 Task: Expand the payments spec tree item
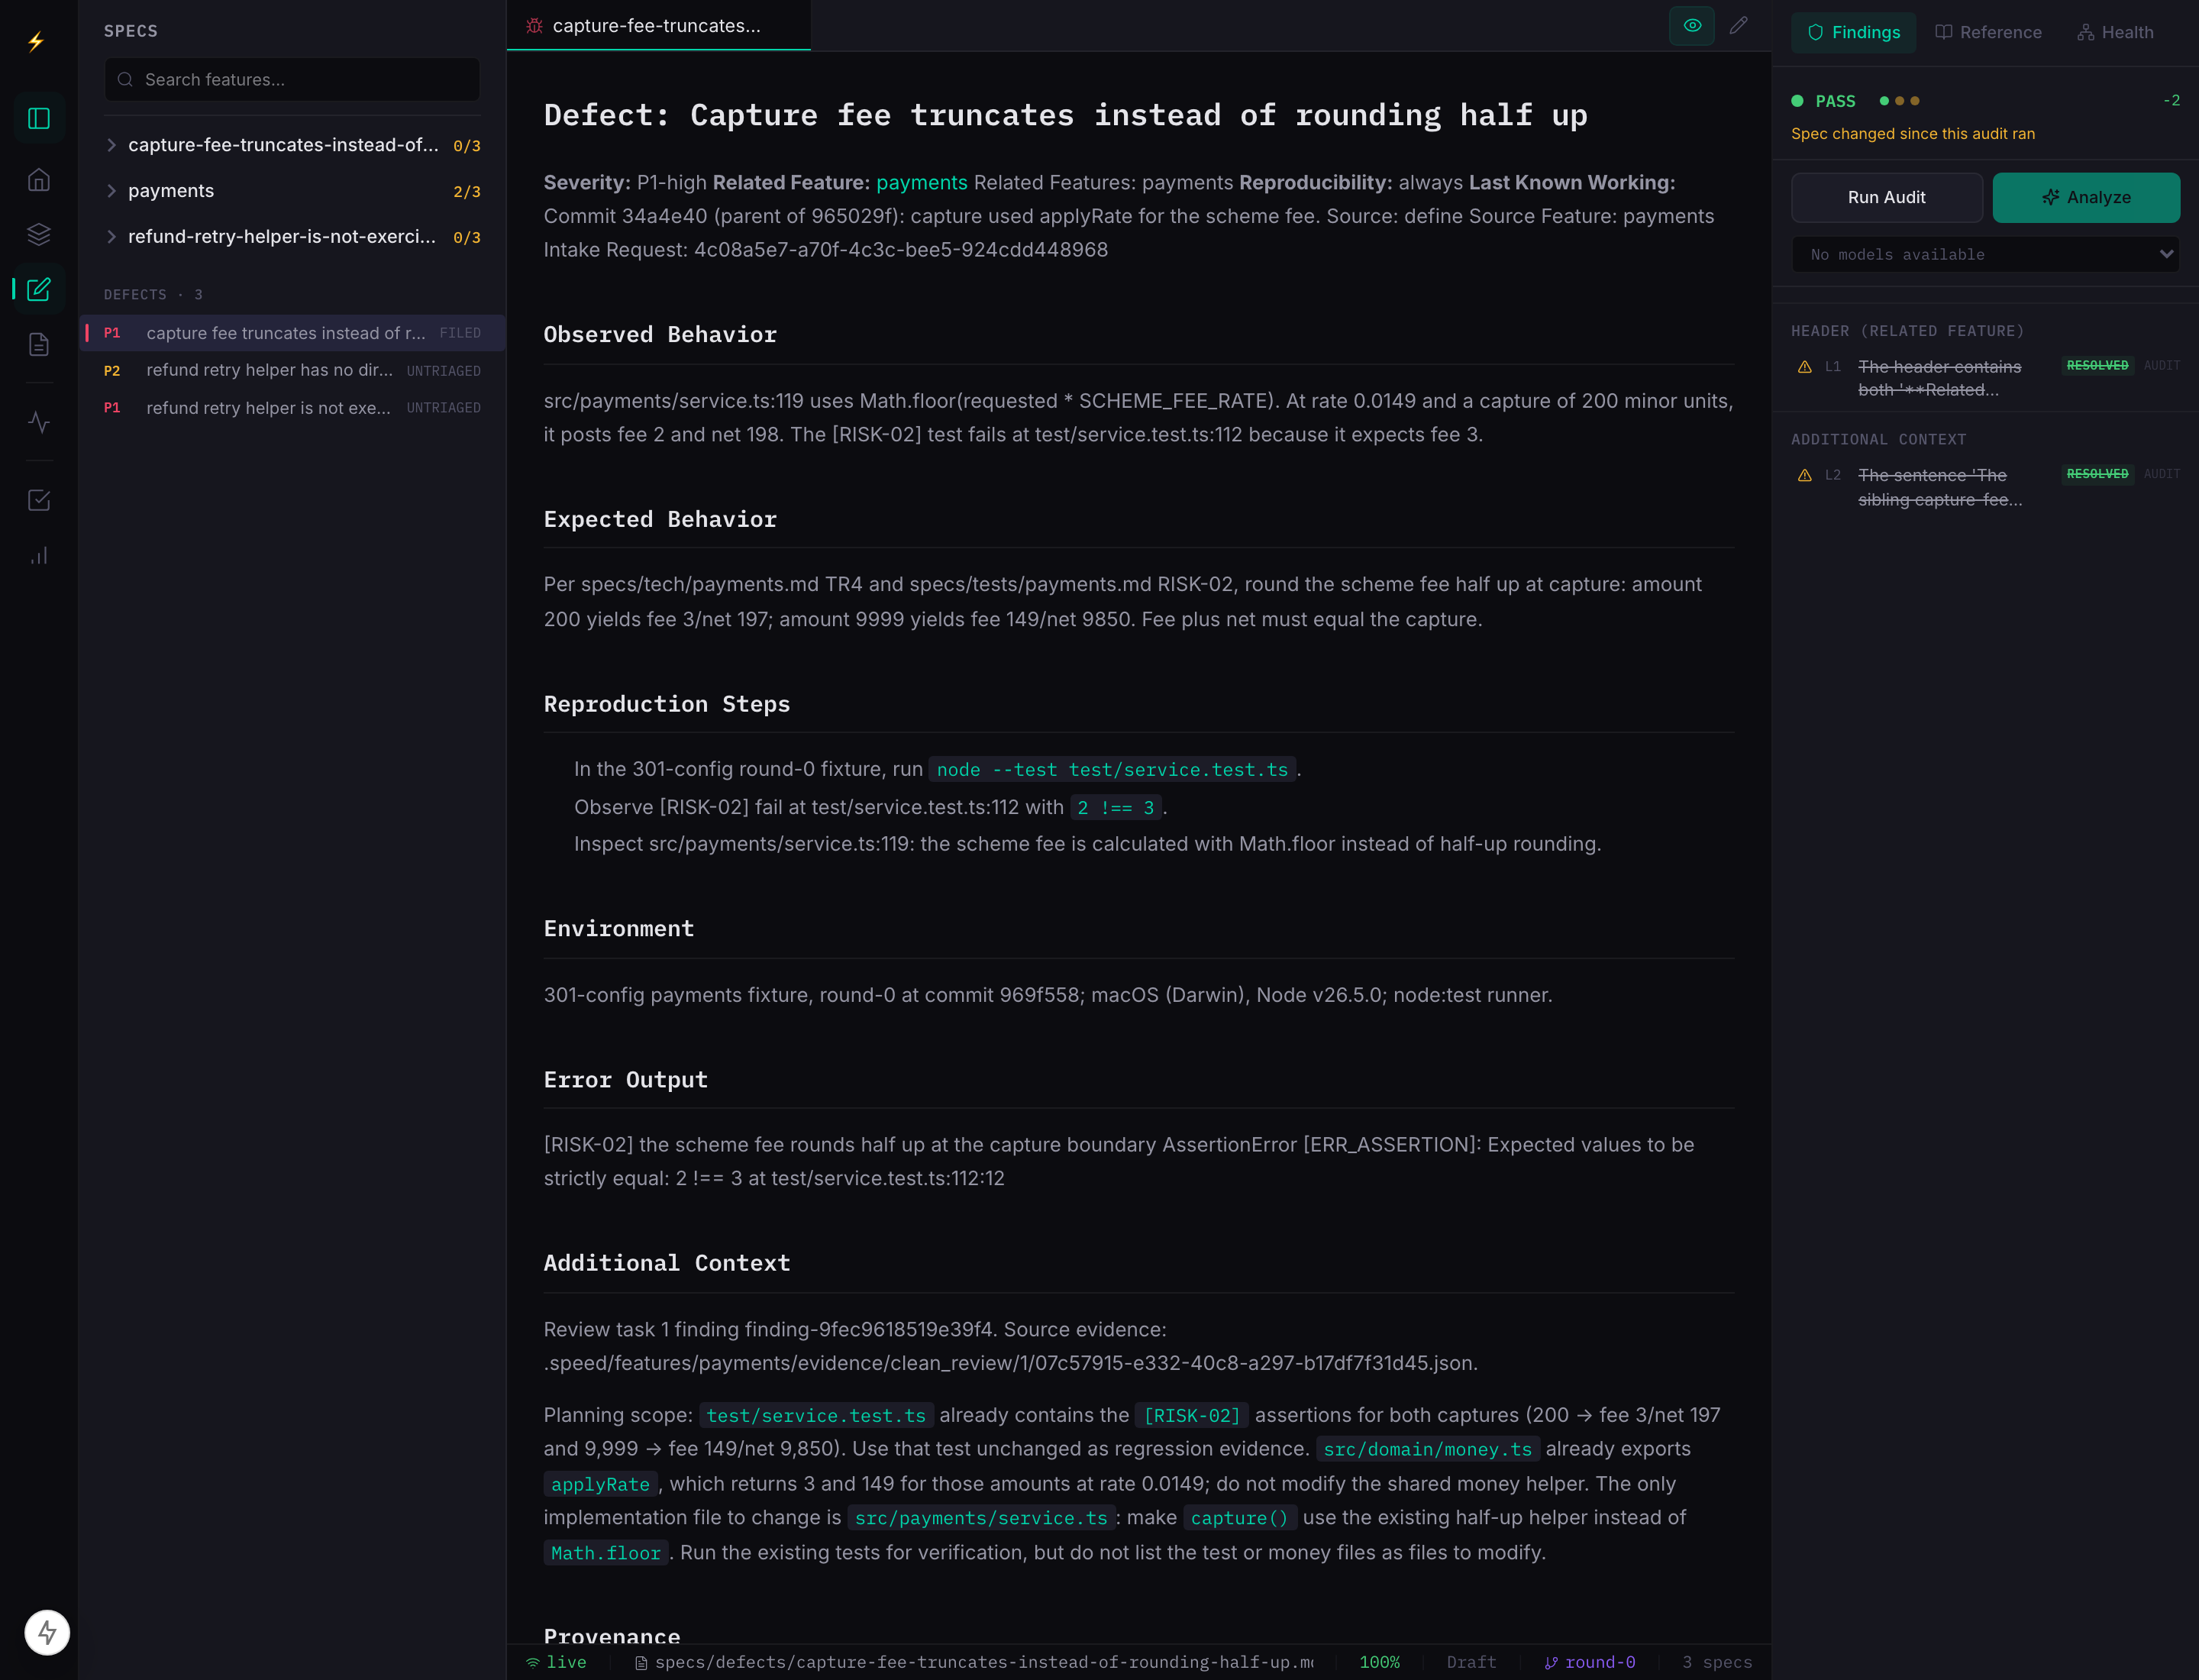[292, 191]
